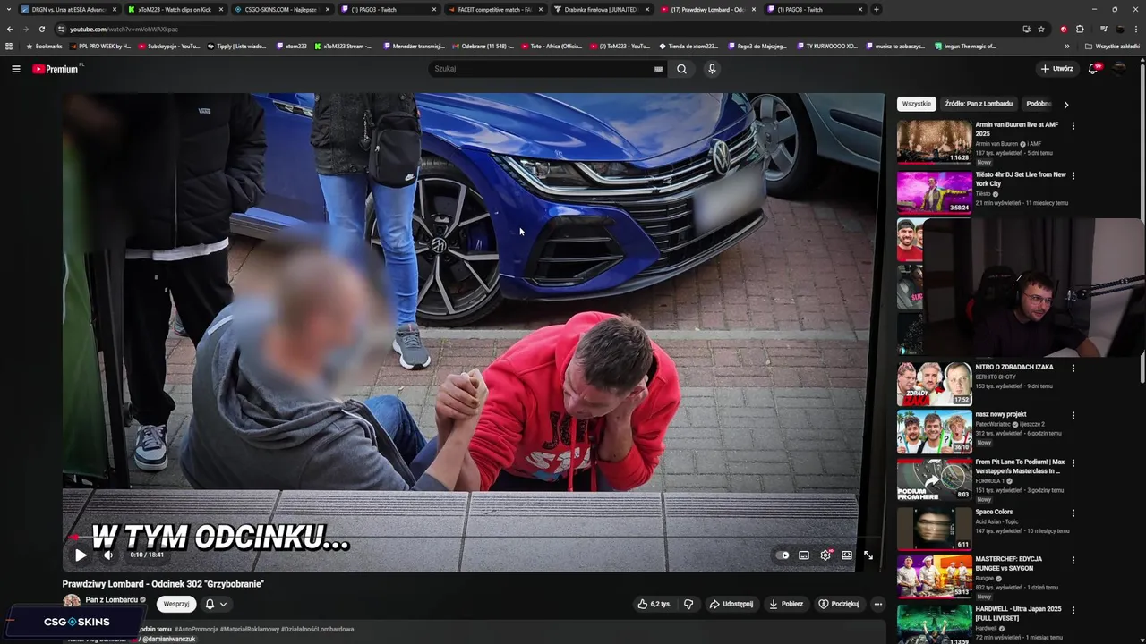The height and width of the screenshot is (644, 1146).
Task: Open options for Armin van Buuren video
Action: (x=1073, y=126)
